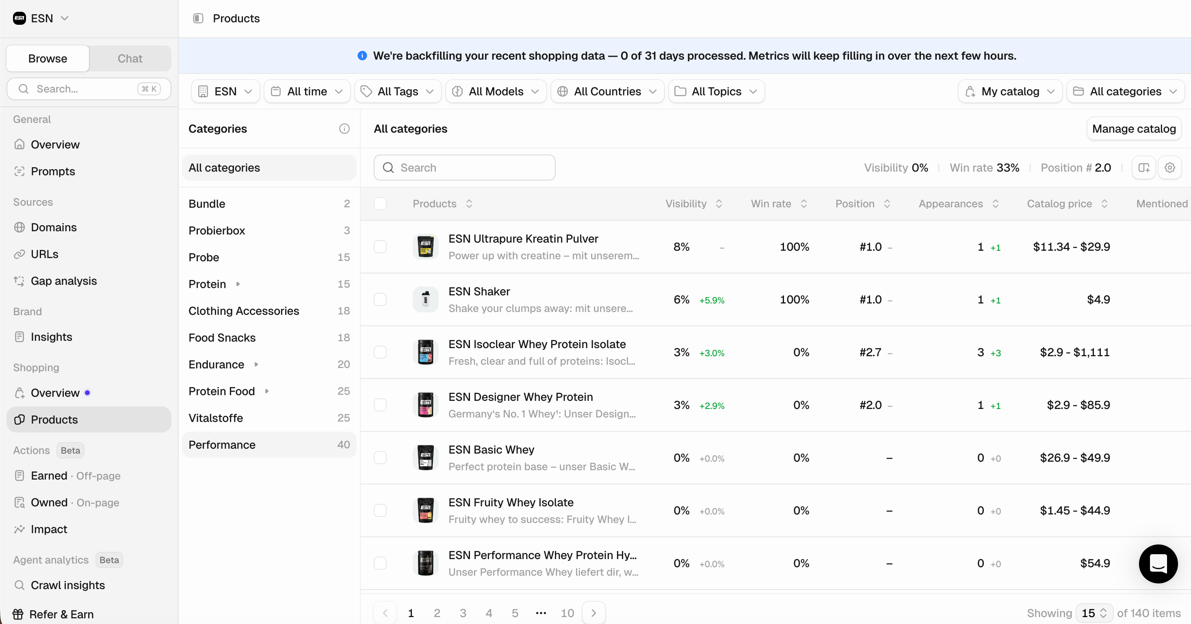1191x624 pixels.
Task: Tick the select-all products checkbox
Action: (380, 204)
